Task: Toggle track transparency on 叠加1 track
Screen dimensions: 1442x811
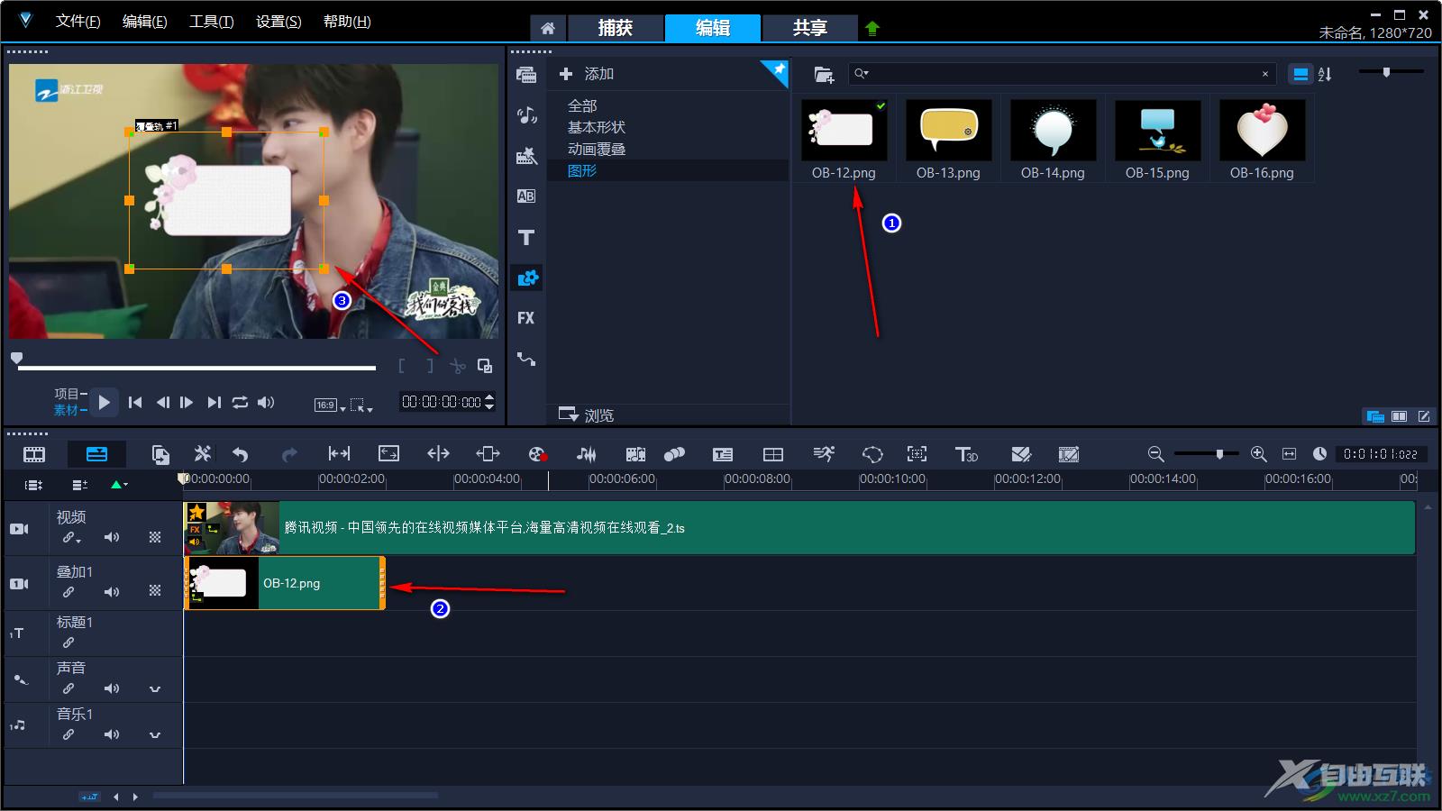Action: coord(155,591)
